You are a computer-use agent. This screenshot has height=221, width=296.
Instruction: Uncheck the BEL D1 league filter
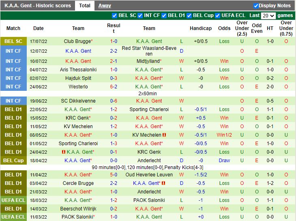point(164,16)
